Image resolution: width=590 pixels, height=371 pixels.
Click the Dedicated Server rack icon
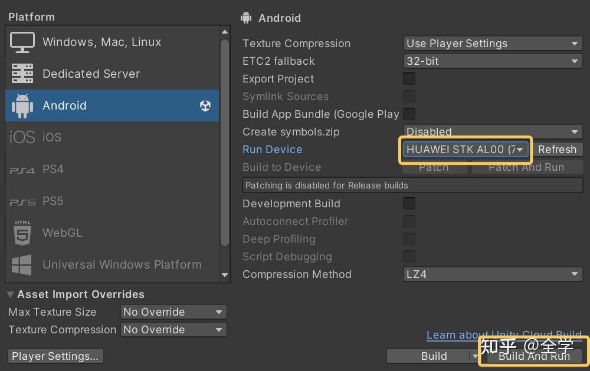coord(22,74)
